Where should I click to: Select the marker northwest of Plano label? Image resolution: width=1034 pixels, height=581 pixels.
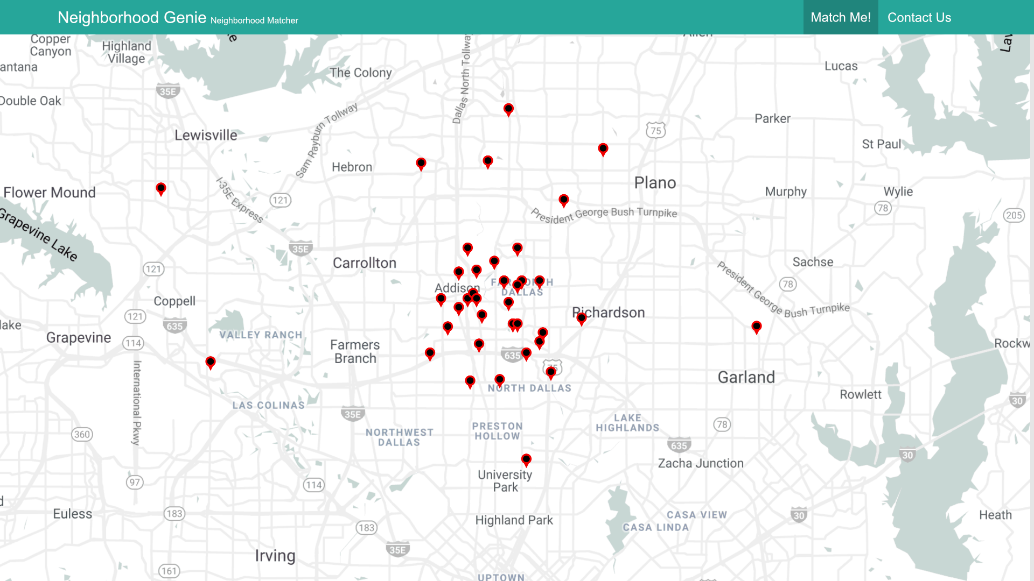[603, 148]
